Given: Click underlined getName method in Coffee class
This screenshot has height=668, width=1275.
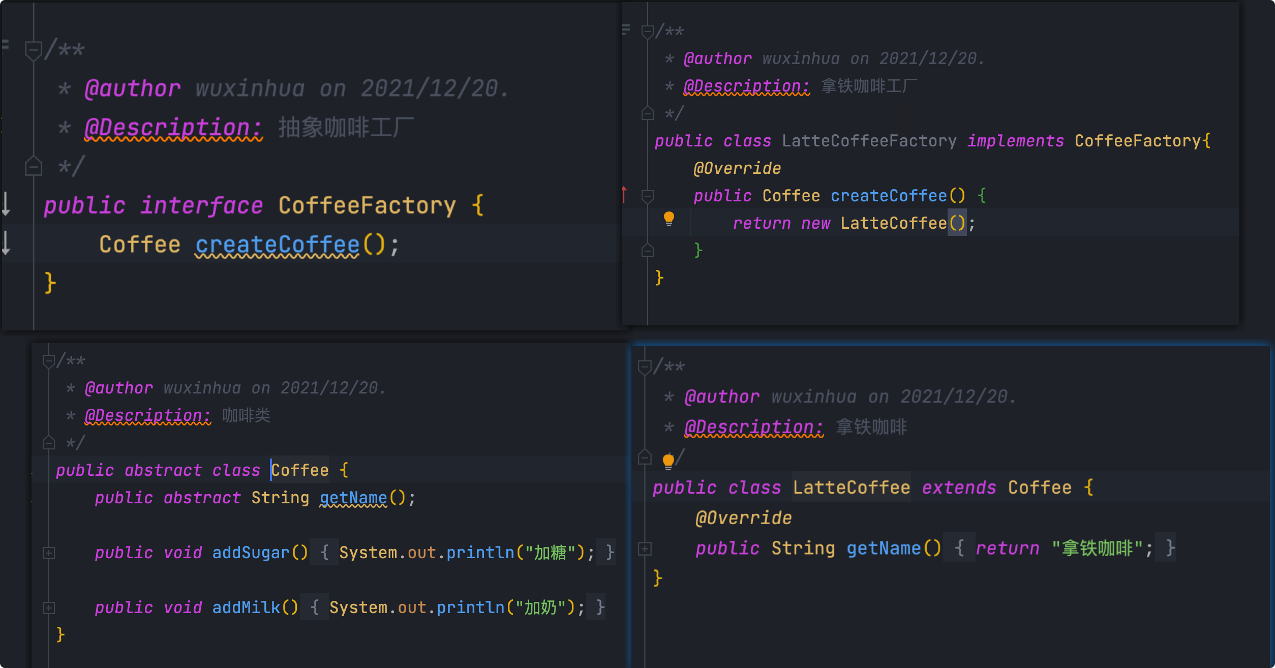Looking at the screenshot, I should (353, 498).
